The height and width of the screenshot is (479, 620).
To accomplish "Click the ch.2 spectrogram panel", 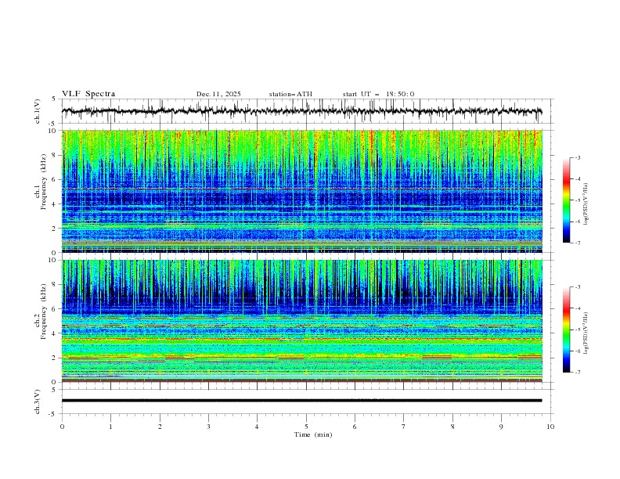I will tap(301, 321).
